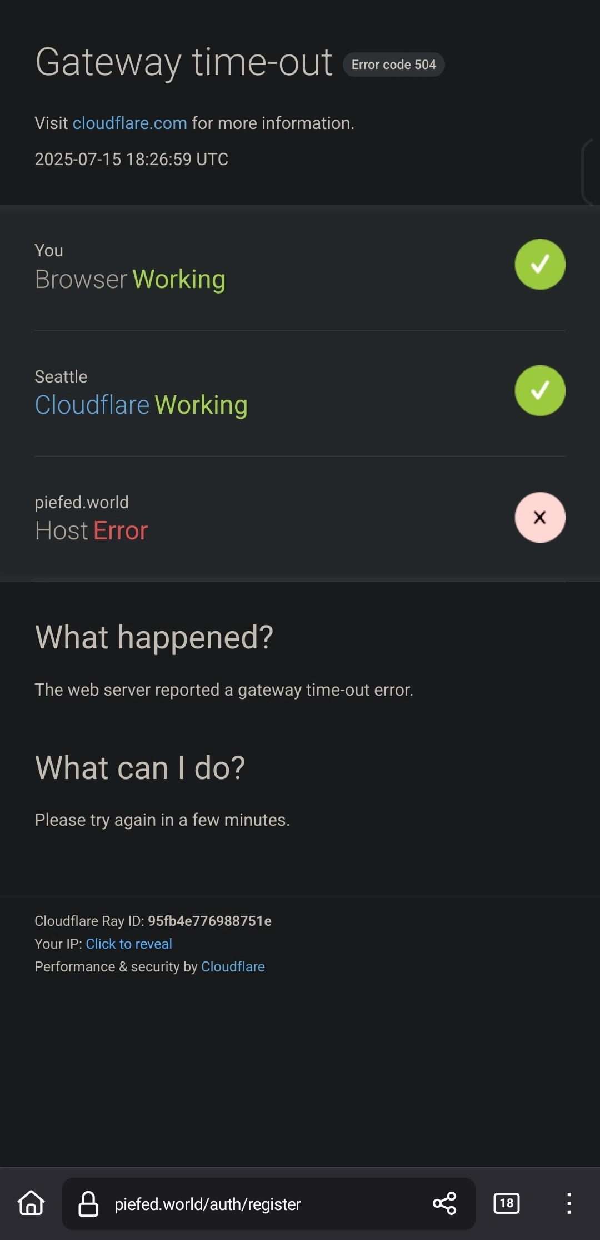Screen dimensions: 600x1240
Task: Open the cloudflare.com link
Action: point(130,123)
